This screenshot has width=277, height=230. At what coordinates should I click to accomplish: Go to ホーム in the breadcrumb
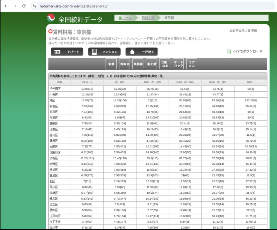coord(127,18)
